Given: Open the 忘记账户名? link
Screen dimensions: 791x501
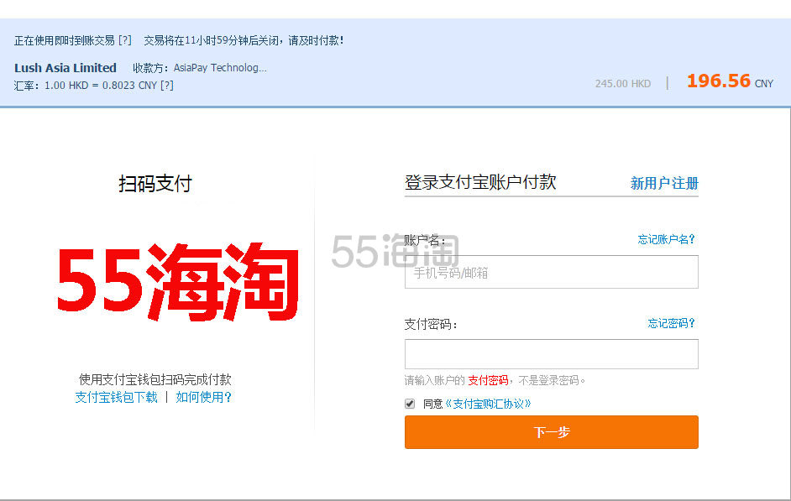Looking at the screenshot, I should [666, 239].
